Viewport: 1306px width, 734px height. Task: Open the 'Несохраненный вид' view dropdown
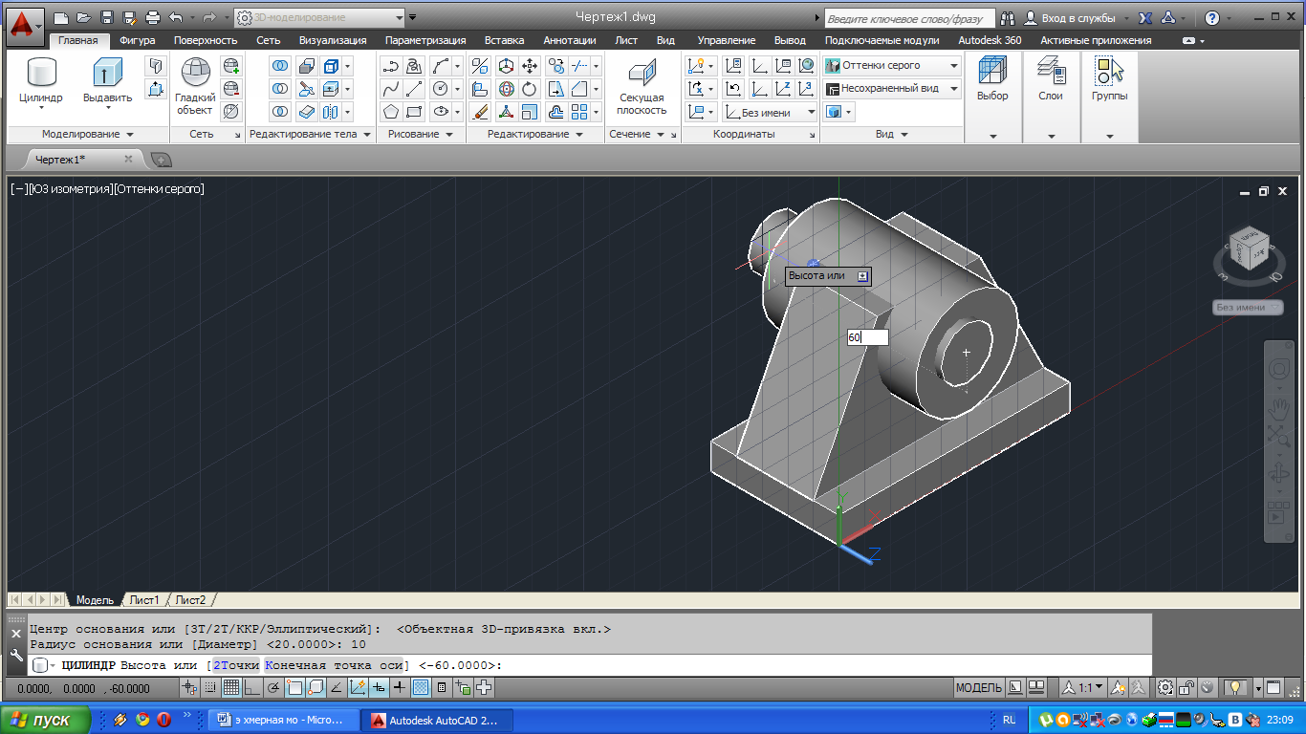tap(891, 88)
